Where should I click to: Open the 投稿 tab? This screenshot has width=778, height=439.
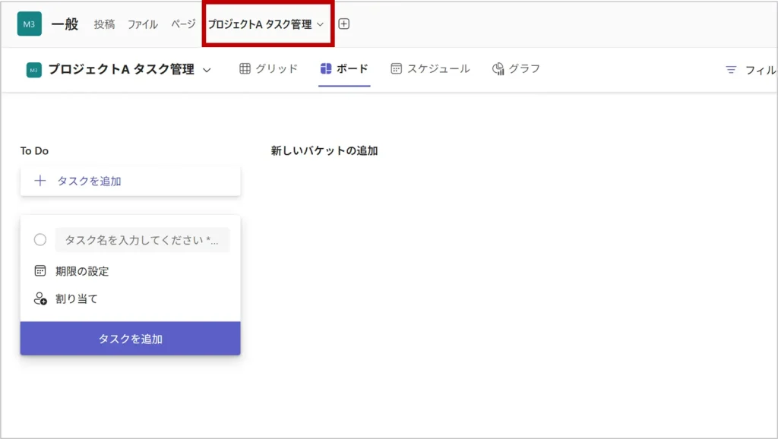pos(104,24)
